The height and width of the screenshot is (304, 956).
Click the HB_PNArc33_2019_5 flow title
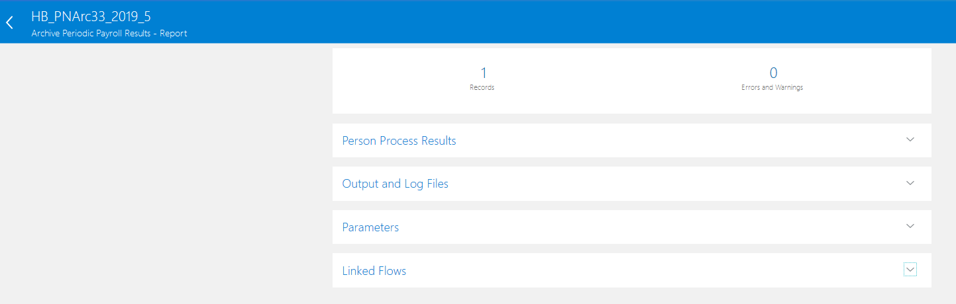coord(91,17)
